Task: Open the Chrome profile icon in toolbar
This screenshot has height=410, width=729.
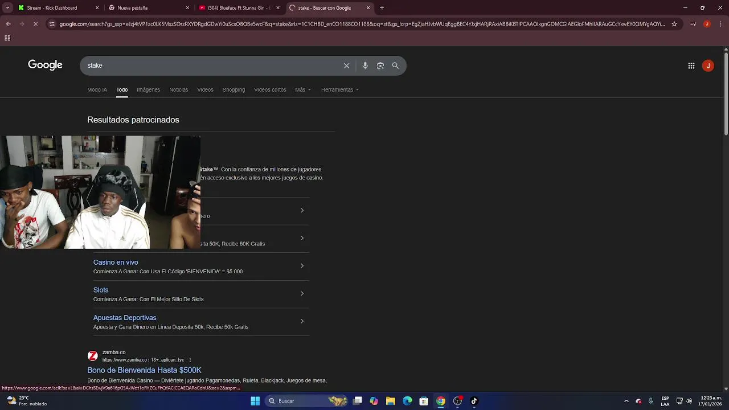Action: click(x=707, y=24)
